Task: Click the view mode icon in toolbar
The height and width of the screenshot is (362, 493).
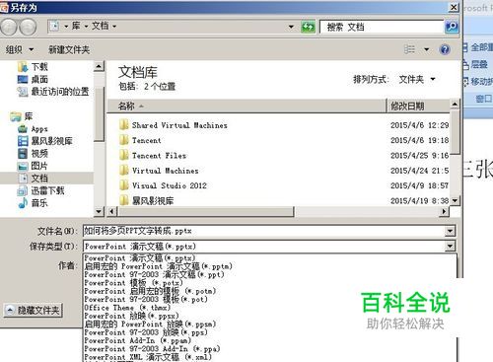Action: click(x=409, y=49)
